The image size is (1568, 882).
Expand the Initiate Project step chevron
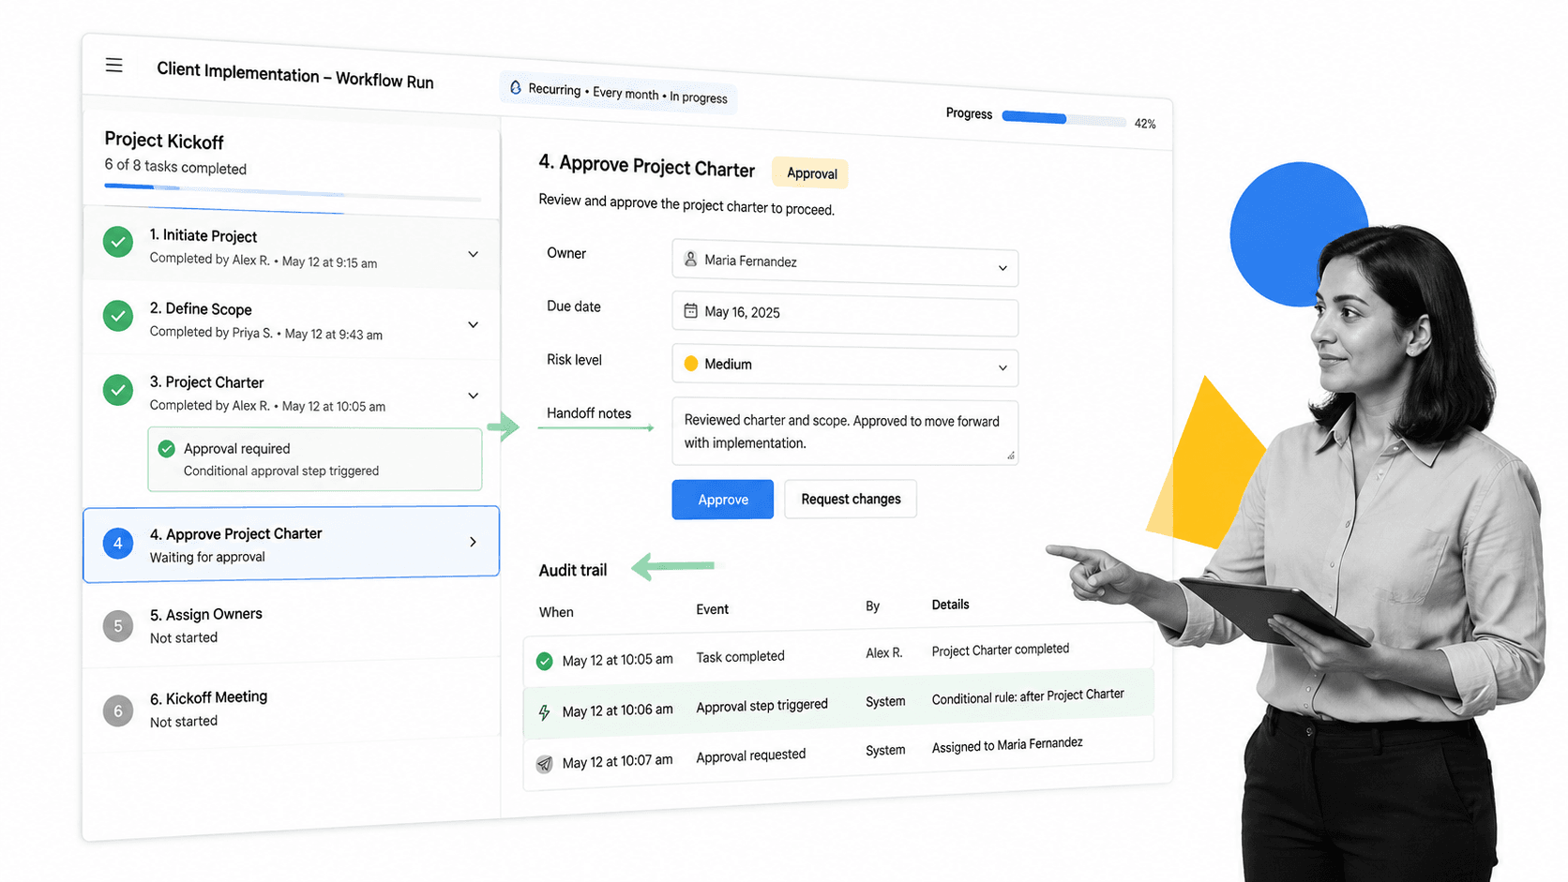click(x=474, y=254)
